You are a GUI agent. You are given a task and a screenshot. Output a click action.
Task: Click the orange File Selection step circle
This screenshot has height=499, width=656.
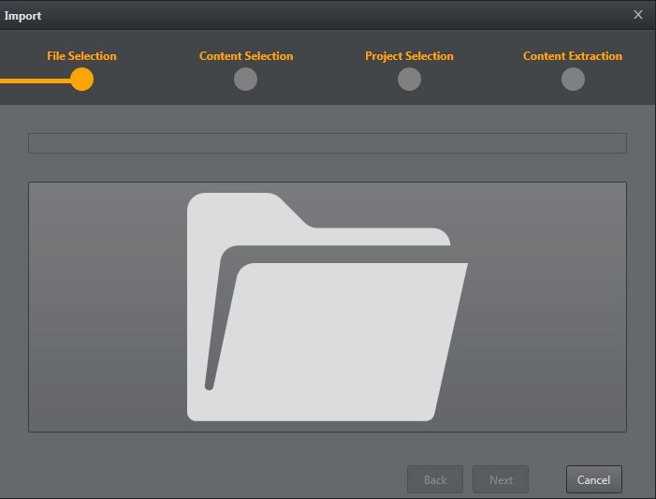(81, 80)
